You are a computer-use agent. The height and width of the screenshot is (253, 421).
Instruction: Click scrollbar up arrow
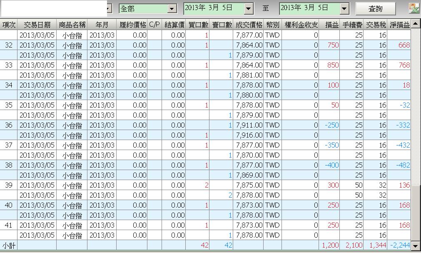click(415, 24)
